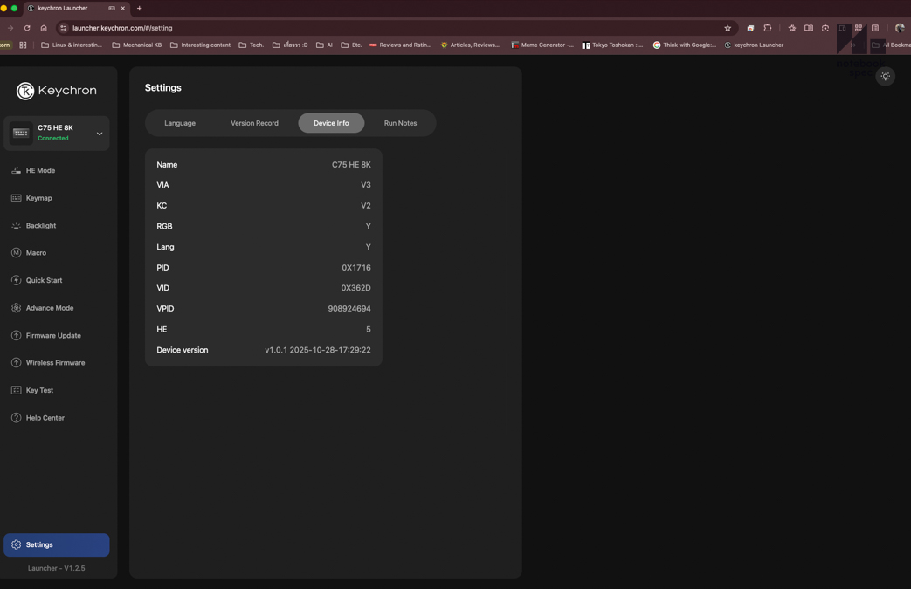Open the Macro page

[36, 253]
